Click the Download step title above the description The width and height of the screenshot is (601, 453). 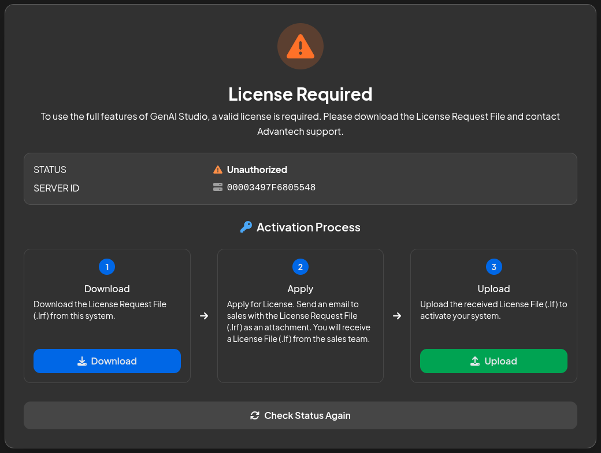point(107,289)
